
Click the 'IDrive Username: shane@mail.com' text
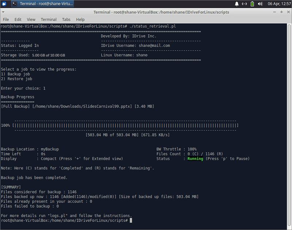[135, 46]
